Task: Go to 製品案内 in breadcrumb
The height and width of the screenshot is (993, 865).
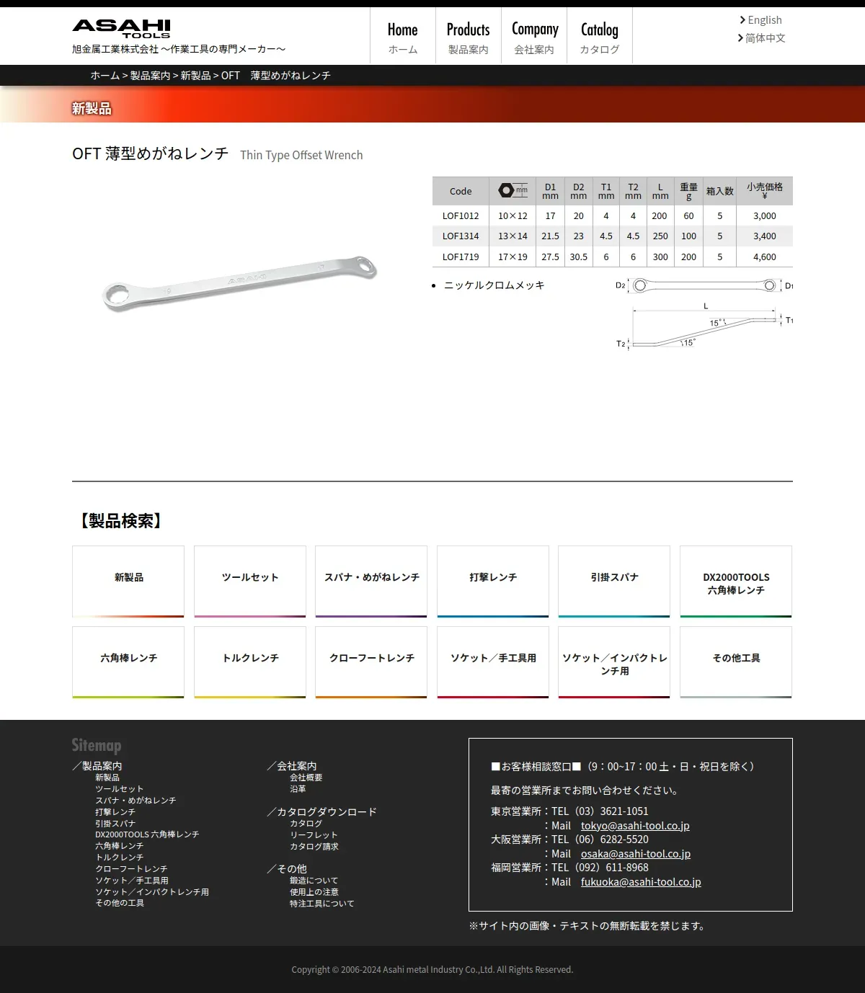Action: tap(150, 76)
